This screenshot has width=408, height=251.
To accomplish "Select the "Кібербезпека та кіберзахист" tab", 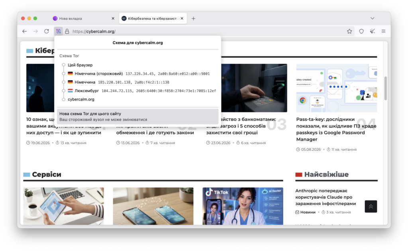I will [153, 18].
